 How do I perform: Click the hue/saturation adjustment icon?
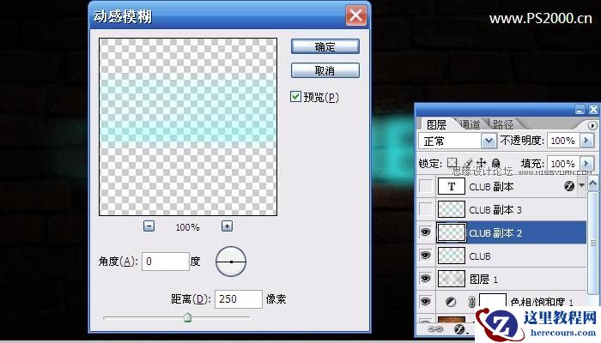tap(451, 302)
